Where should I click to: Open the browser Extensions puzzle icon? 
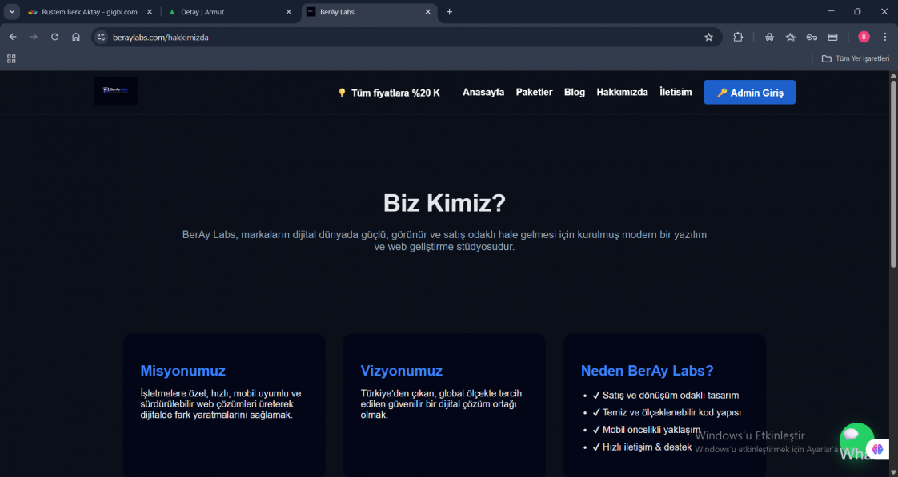click(x=738, y=37)
